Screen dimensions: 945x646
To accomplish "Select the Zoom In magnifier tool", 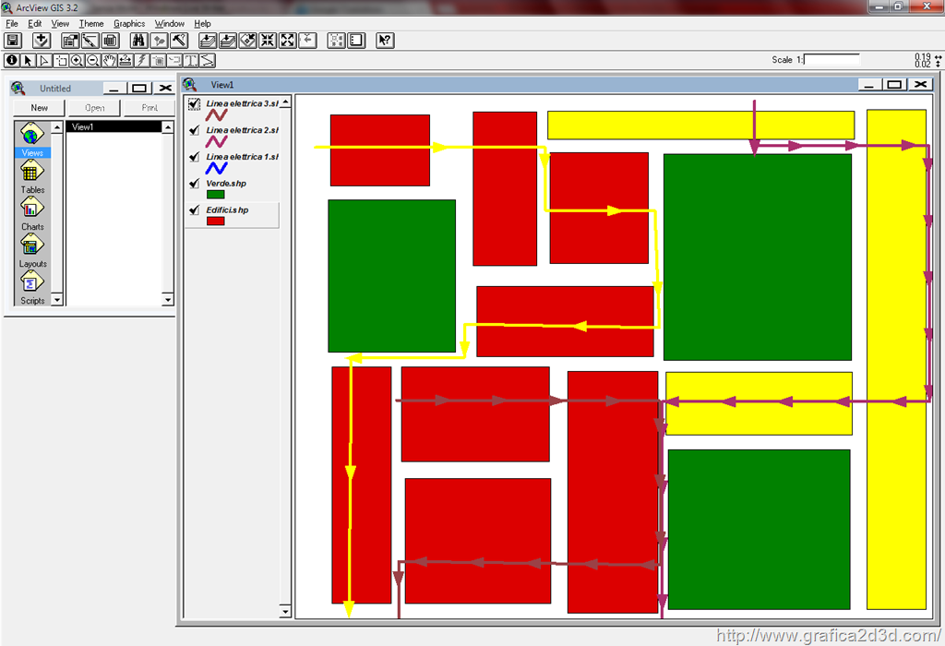I will point(77,61).
